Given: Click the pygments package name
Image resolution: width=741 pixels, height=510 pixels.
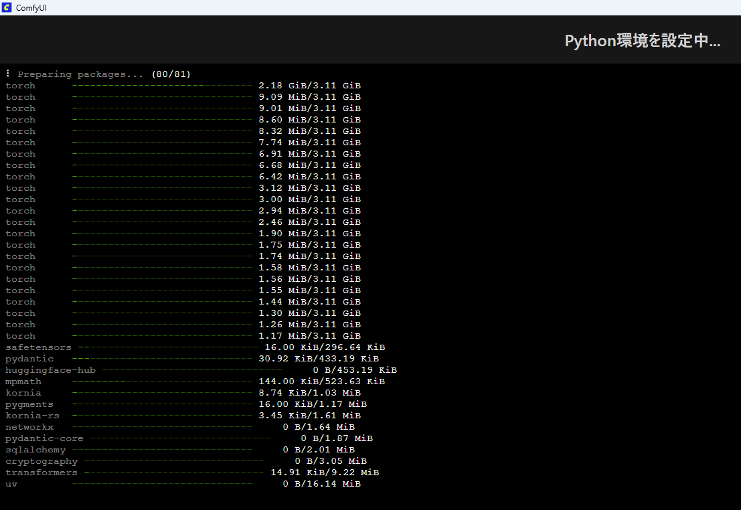Looking at the screenshot, I should click(x=29, y=404).
